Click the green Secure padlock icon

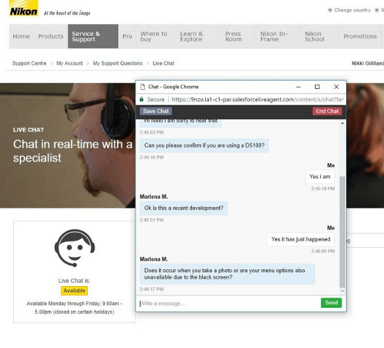click(142, 99)
